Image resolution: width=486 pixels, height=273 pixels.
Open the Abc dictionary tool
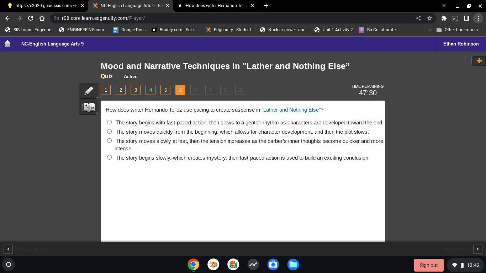(89, 107)
